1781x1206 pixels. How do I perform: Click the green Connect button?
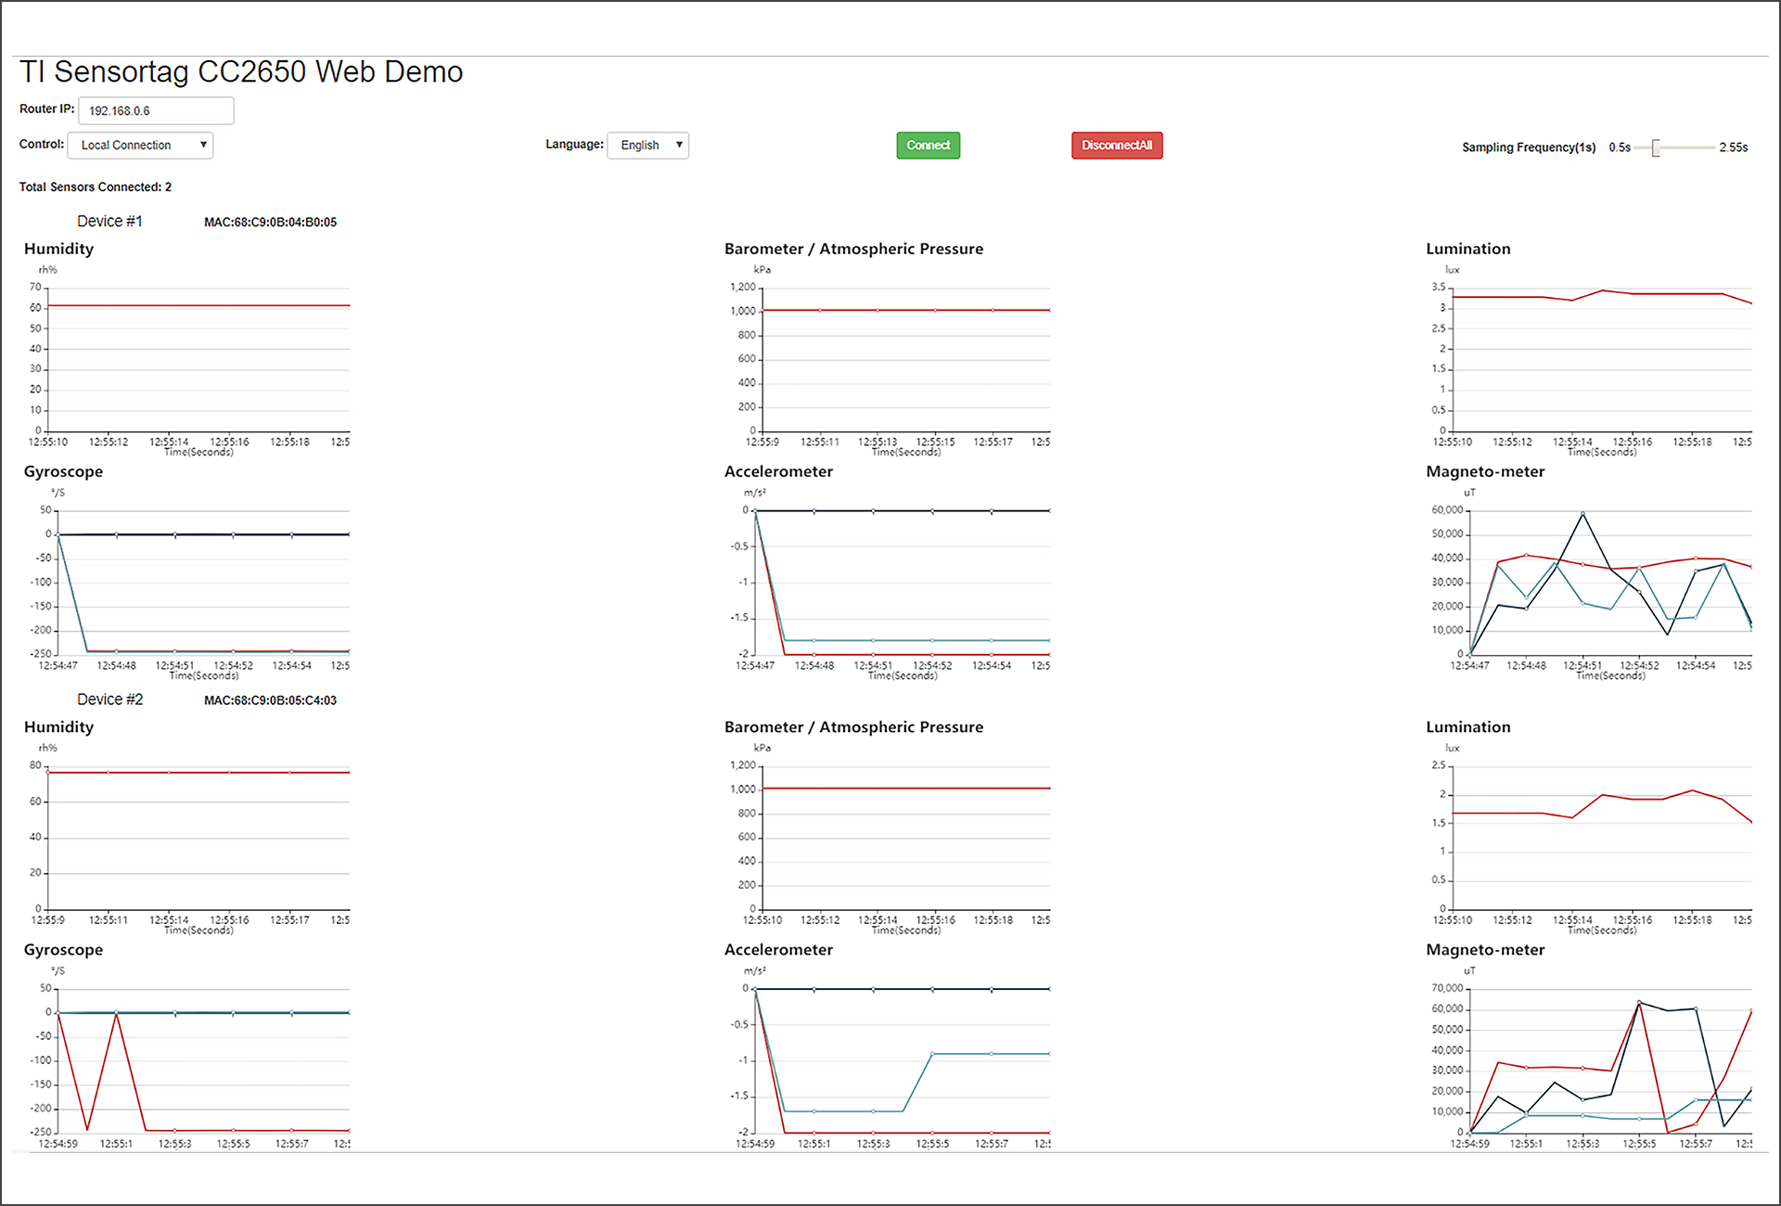click(x=928, y=145)
